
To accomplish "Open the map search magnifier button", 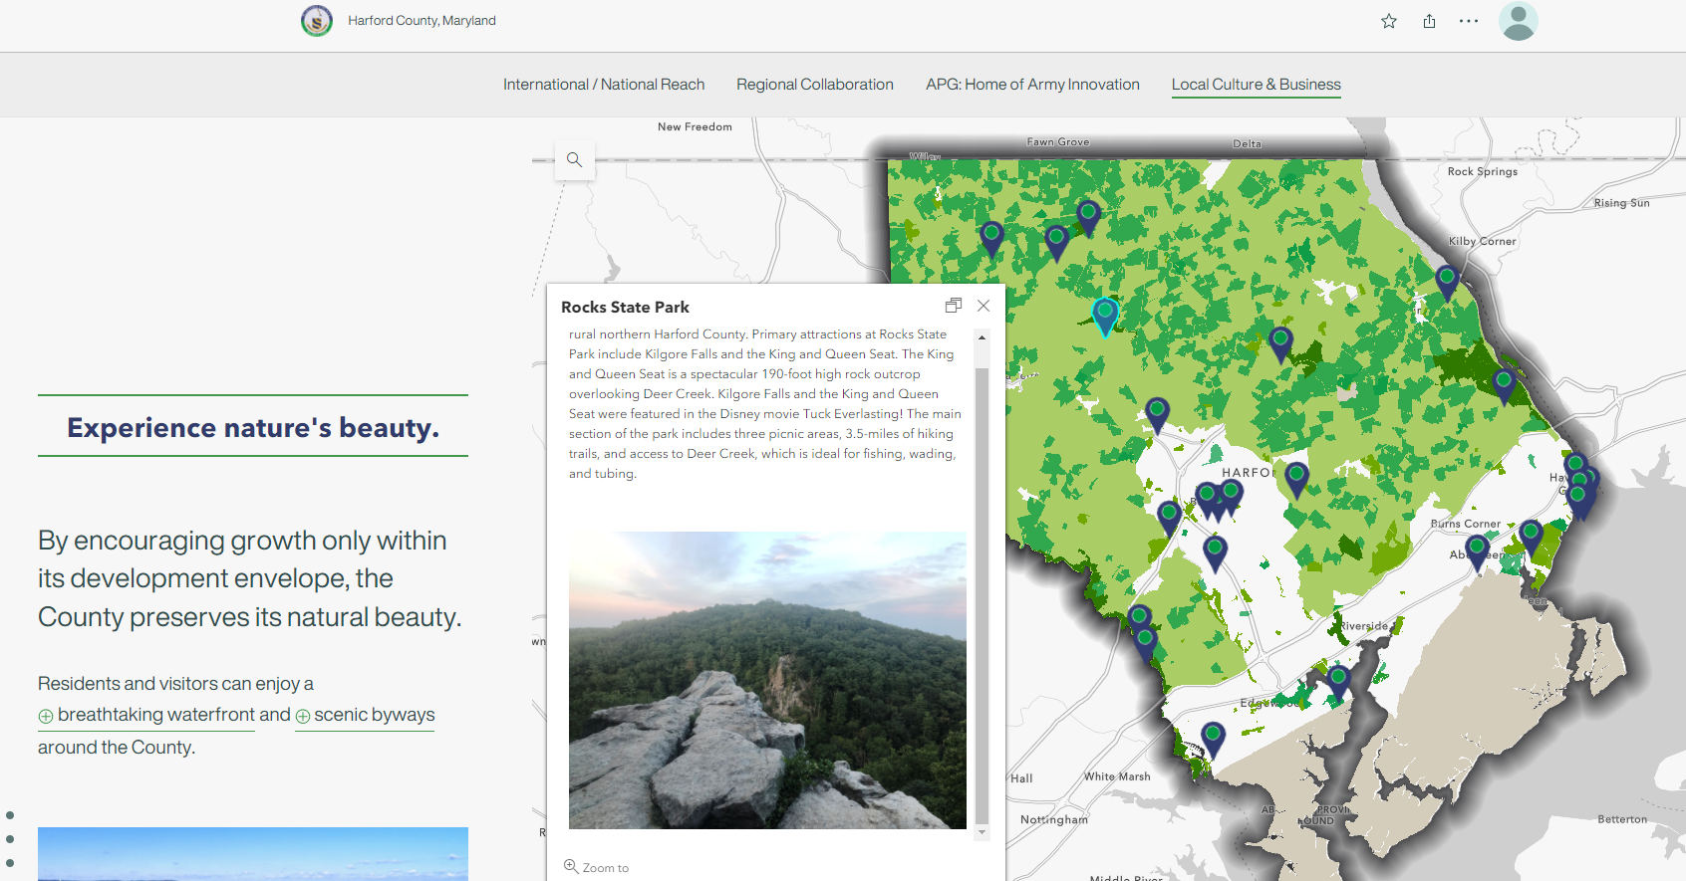I will point(574,159).
